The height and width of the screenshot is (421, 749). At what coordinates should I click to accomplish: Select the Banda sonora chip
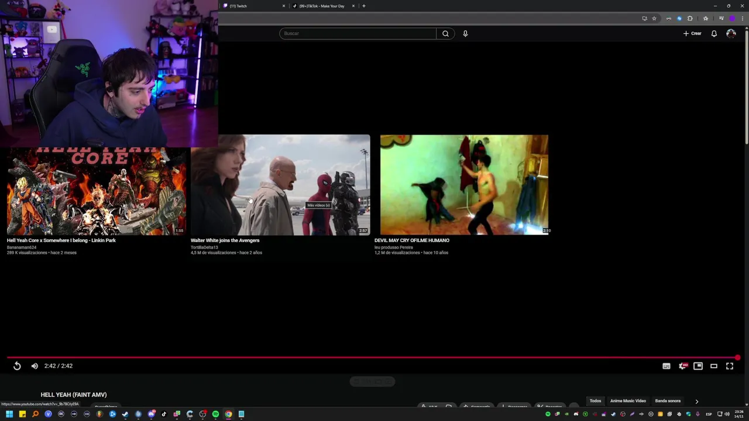668,401
